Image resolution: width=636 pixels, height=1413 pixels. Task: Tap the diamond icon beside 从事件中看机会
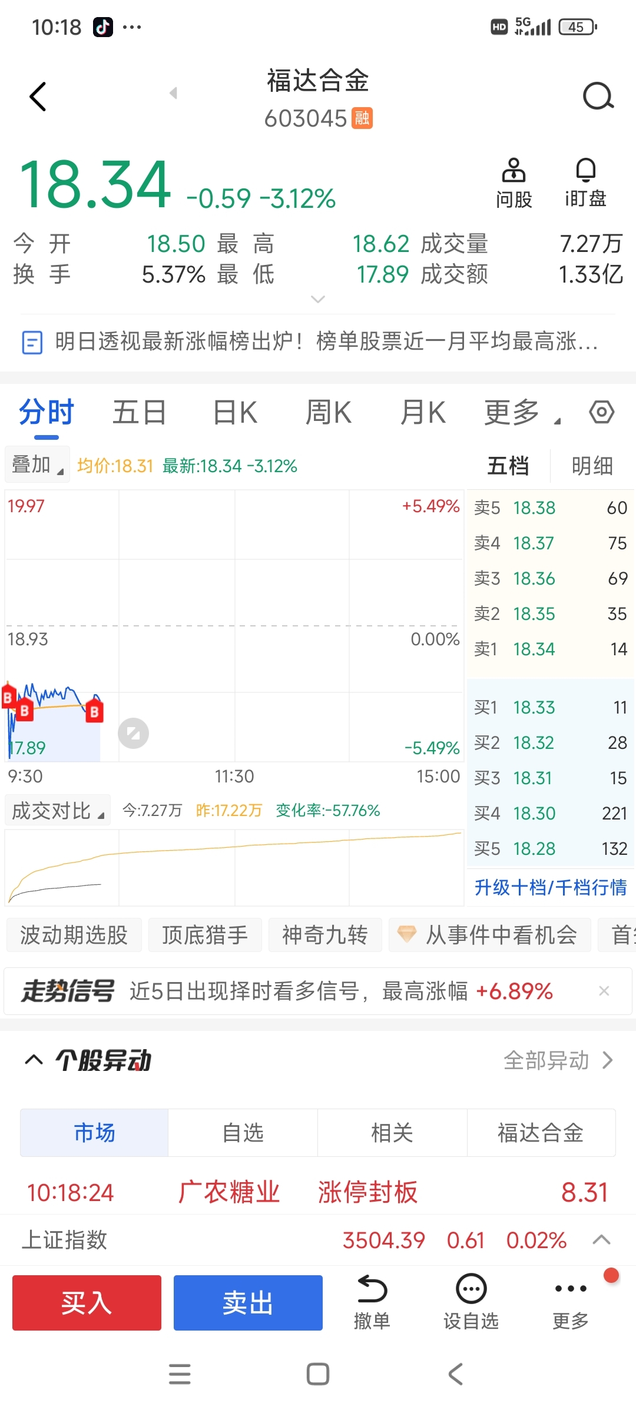pyautogui.click(x=407, y=934)
